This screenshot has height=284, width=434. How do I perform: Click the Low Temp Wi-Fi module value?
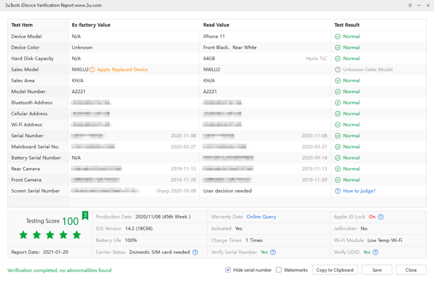pos(385,240)
